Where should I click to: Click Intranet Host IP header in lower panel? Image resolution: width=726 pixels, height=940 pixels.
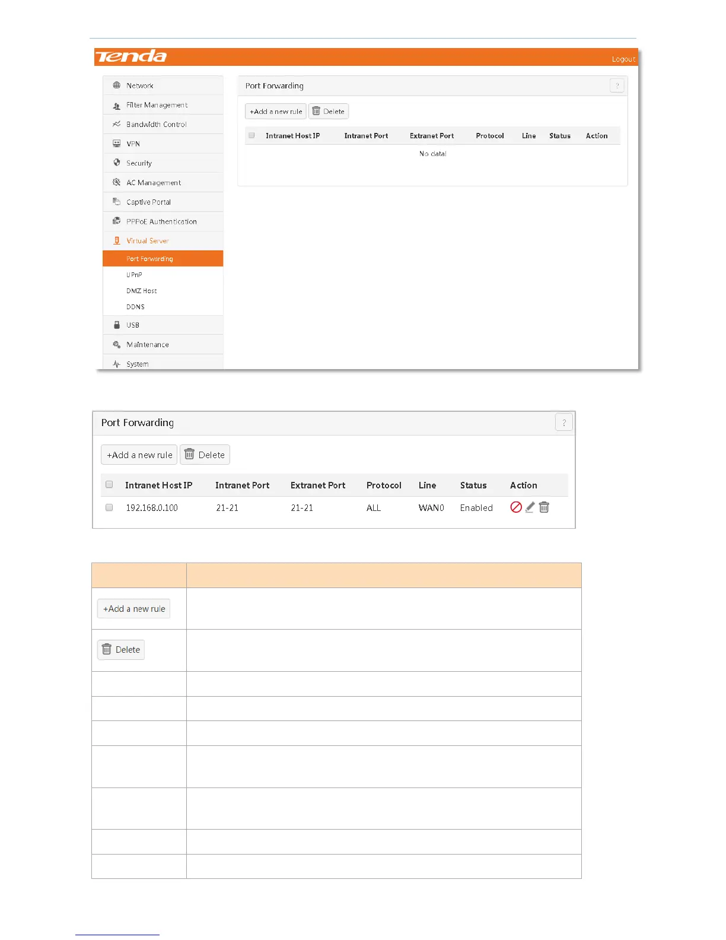point(159,485)
